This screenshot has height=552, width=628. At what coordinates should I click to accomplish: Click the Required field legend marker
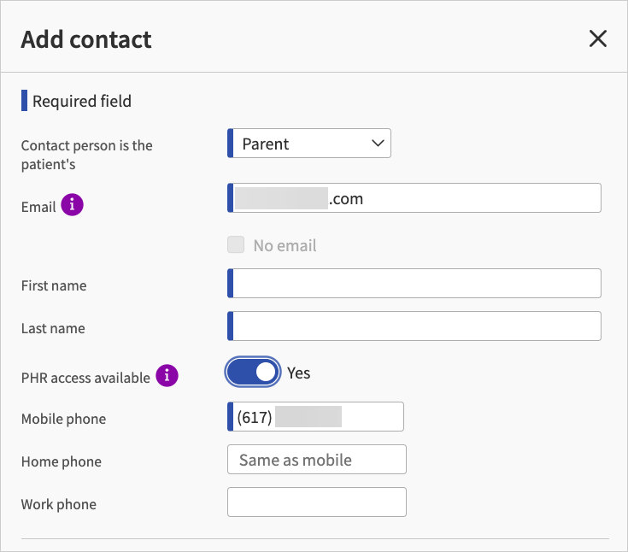pos(25,101)
